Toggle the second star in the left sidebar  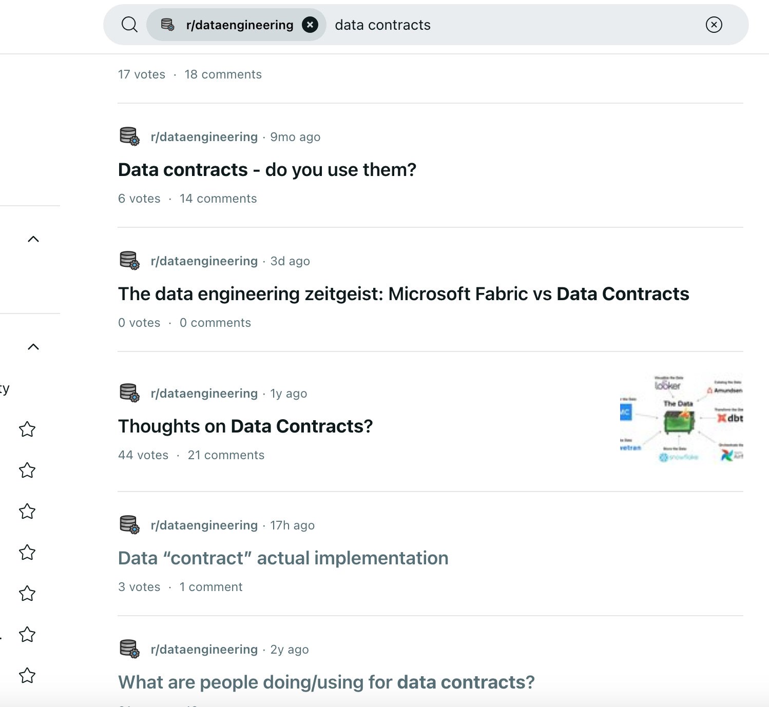click(x=27, y=470)
